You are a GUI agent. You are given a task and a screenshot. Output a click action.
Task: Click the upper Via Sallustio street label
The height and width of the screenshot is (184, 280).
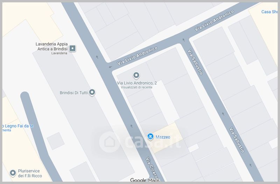(x=195, y=62)
